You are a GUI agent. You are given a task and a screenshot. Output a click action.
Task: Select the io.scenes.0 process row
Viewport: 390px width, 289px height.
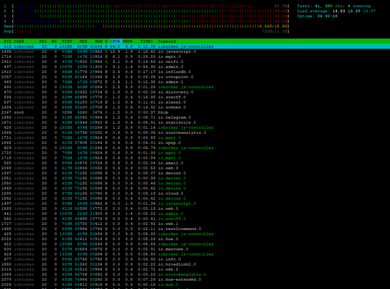click(x=195, y=107)
